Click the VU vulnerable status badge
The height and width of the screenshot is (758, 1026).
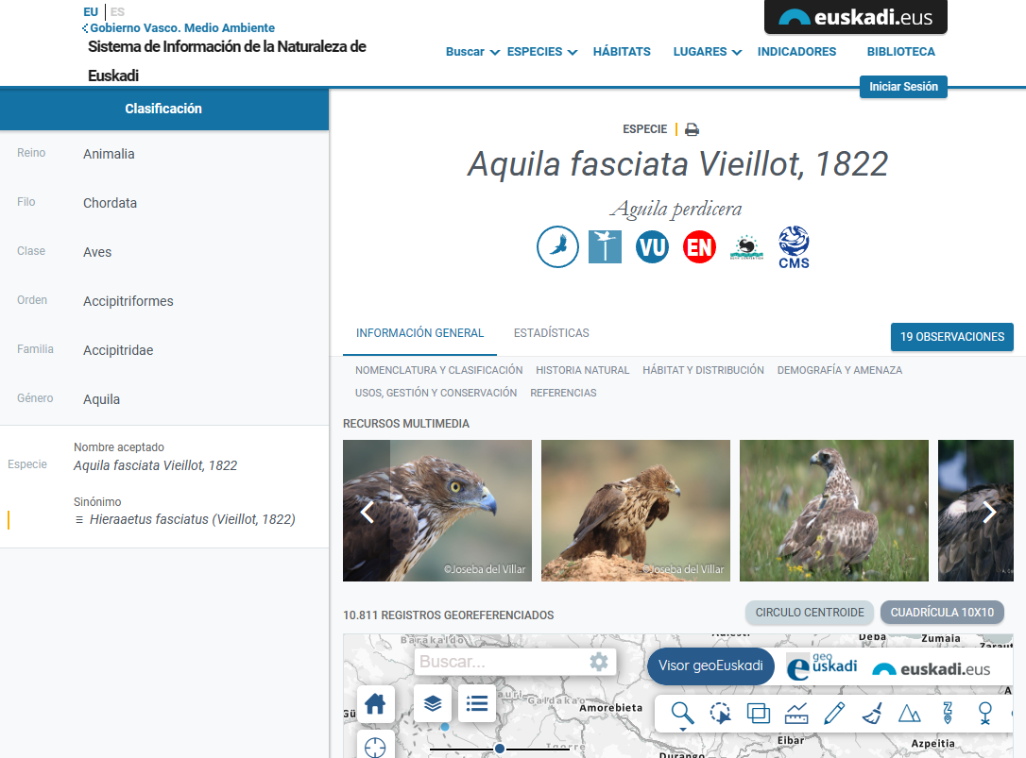(x=652, y=247)
